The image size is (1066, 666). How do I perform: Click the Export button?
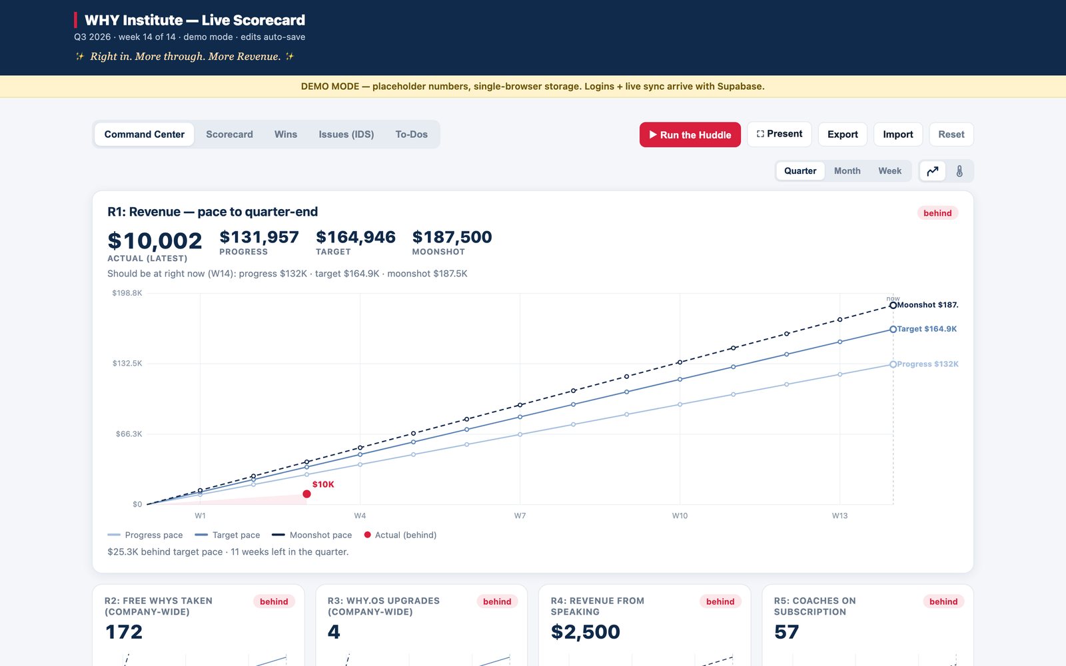843,135
